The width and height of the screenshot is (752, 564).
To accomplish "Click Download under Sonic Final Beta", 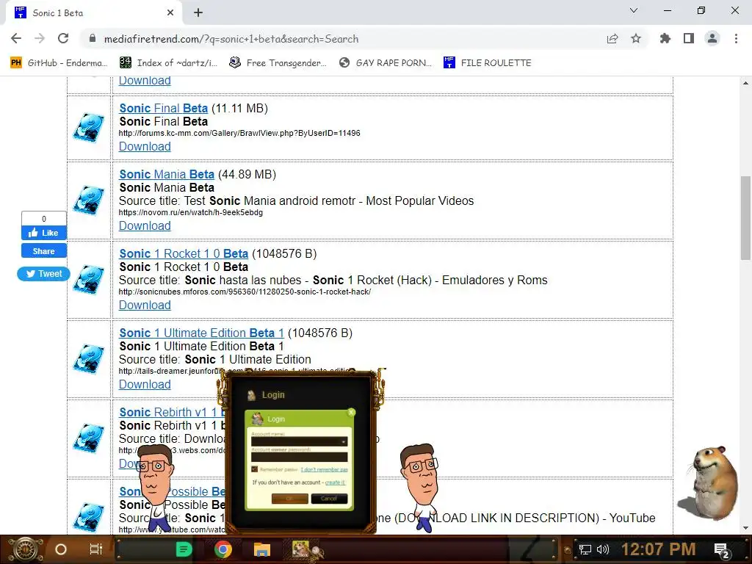I will [145, 146].
